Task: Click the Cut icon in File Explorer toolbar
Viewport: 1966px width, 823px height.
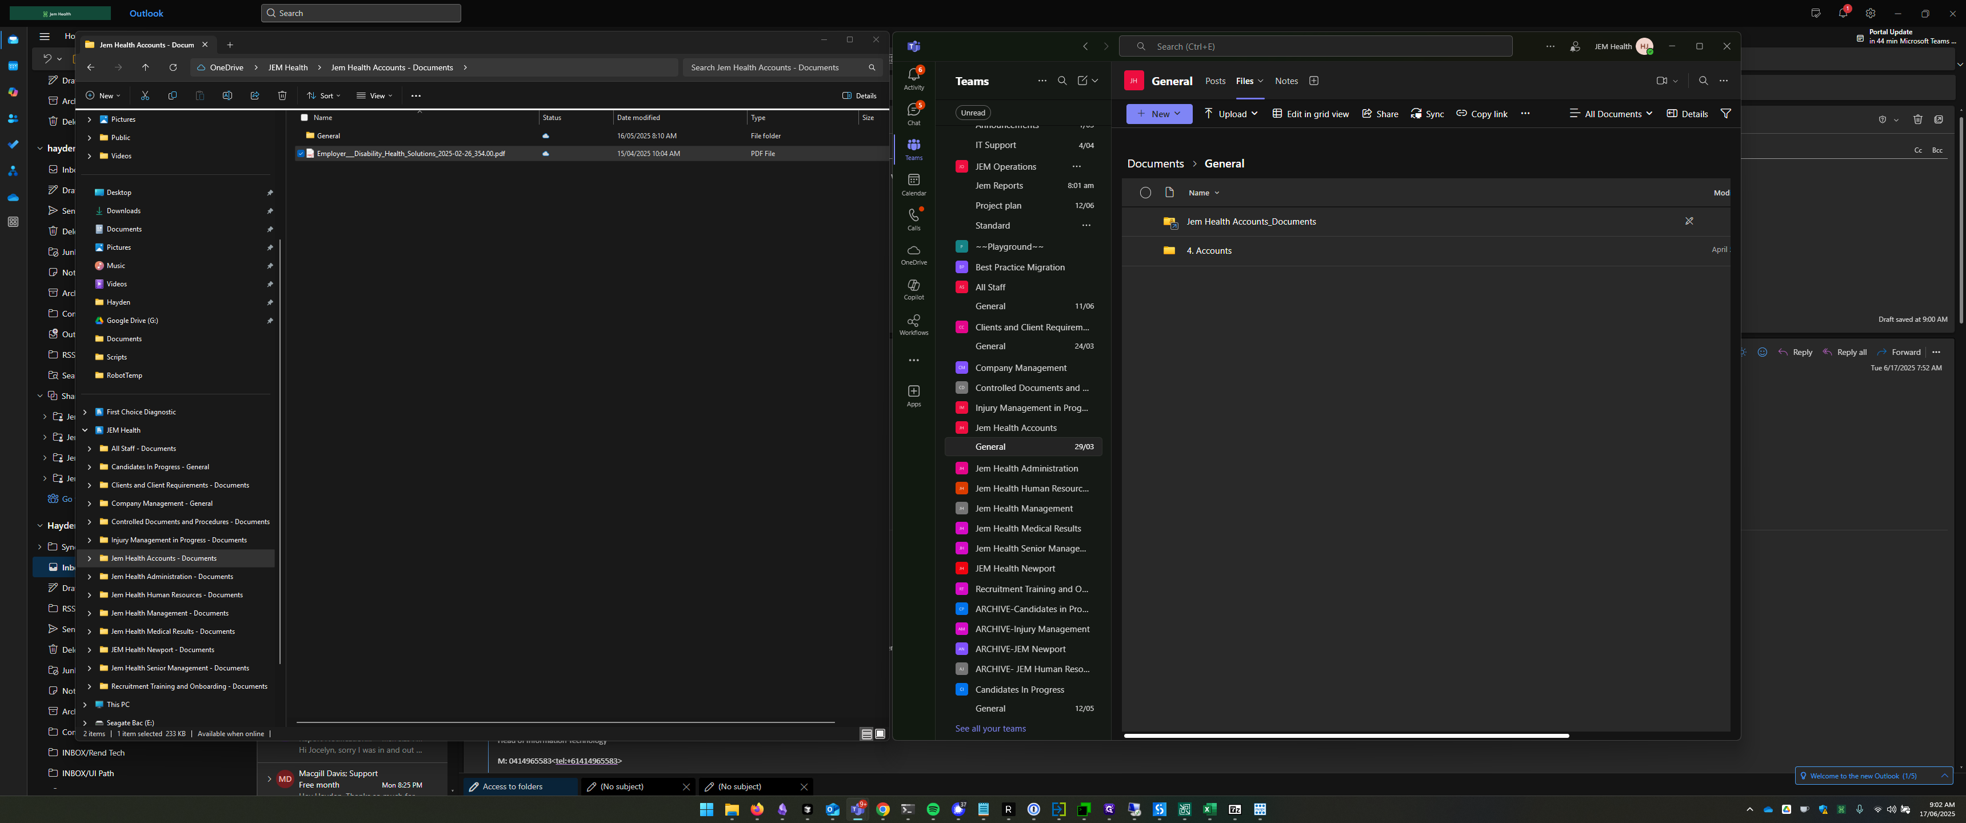Action: [x=145, y=95]
